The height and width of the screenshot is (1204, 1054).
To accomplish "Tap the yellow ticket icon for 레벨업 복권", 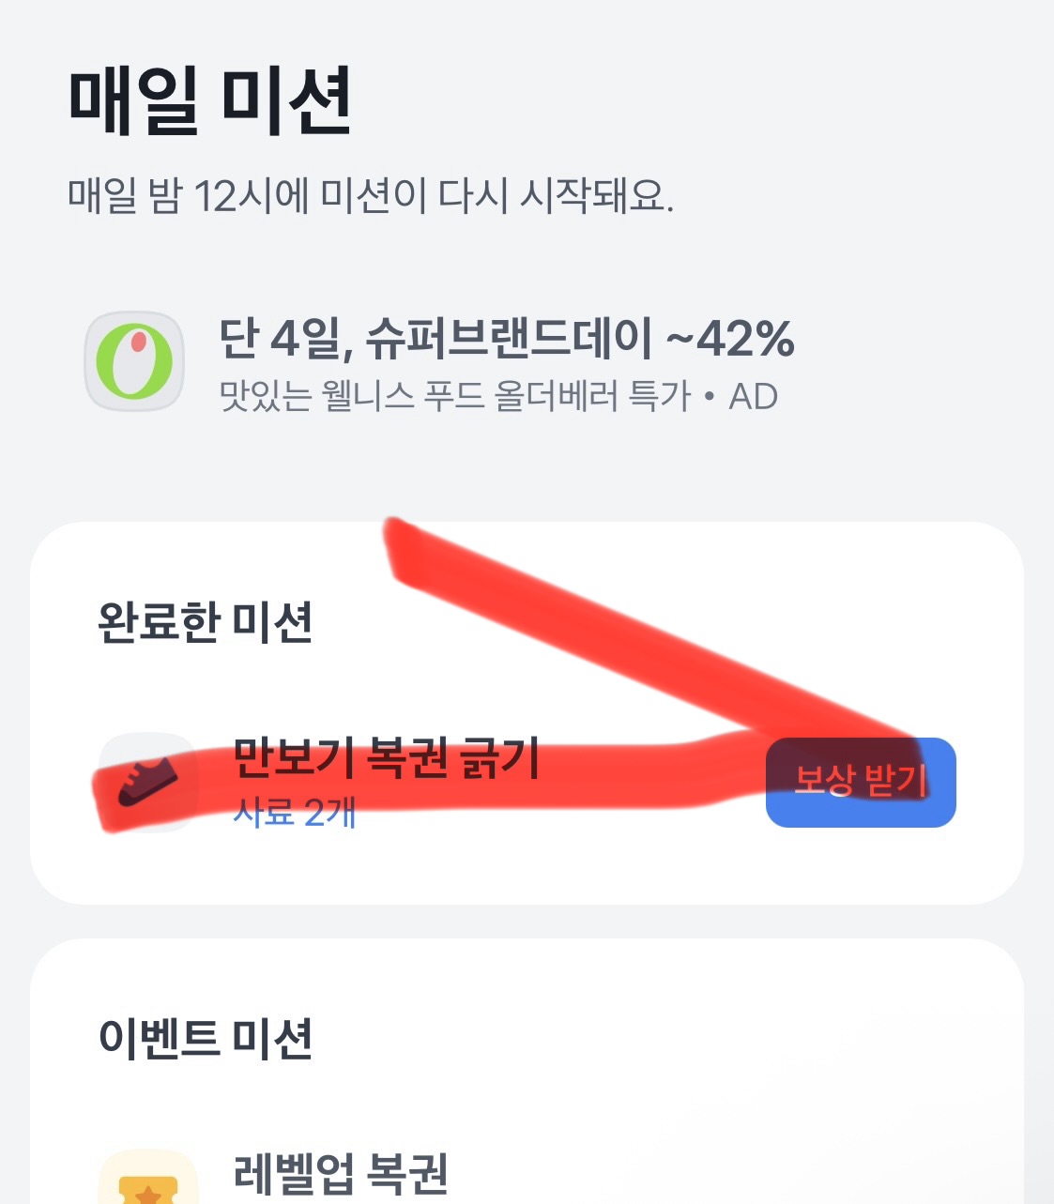I will pos(147,1184).
